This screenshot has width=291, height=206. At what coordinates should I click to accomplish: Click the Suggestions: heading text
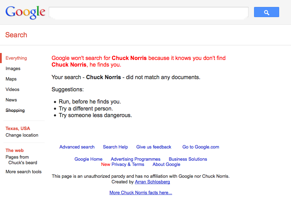point(68,90)
